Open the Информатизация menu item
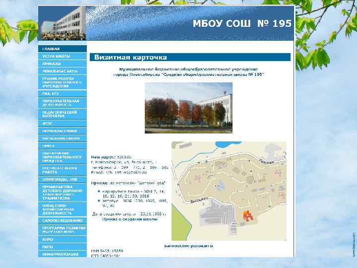357x268 pixels. pos(62,254)
